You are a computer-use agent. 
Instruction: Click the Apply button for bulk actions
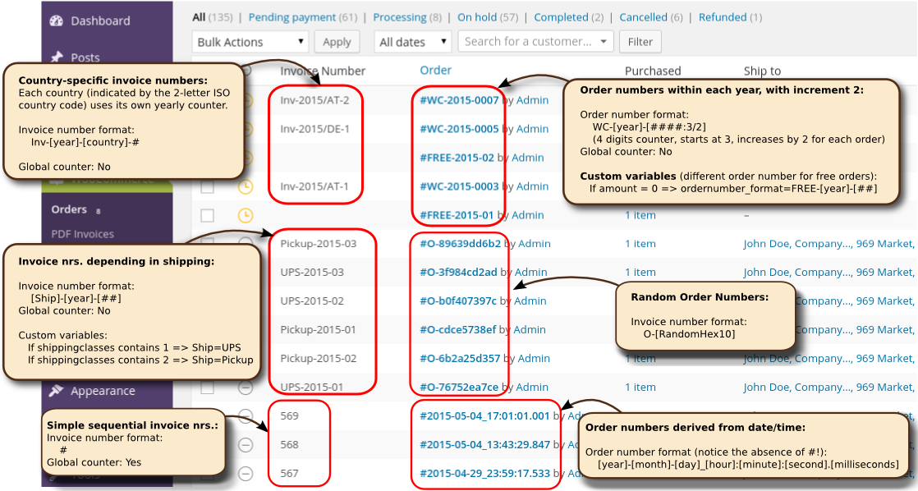coord(337,42)
